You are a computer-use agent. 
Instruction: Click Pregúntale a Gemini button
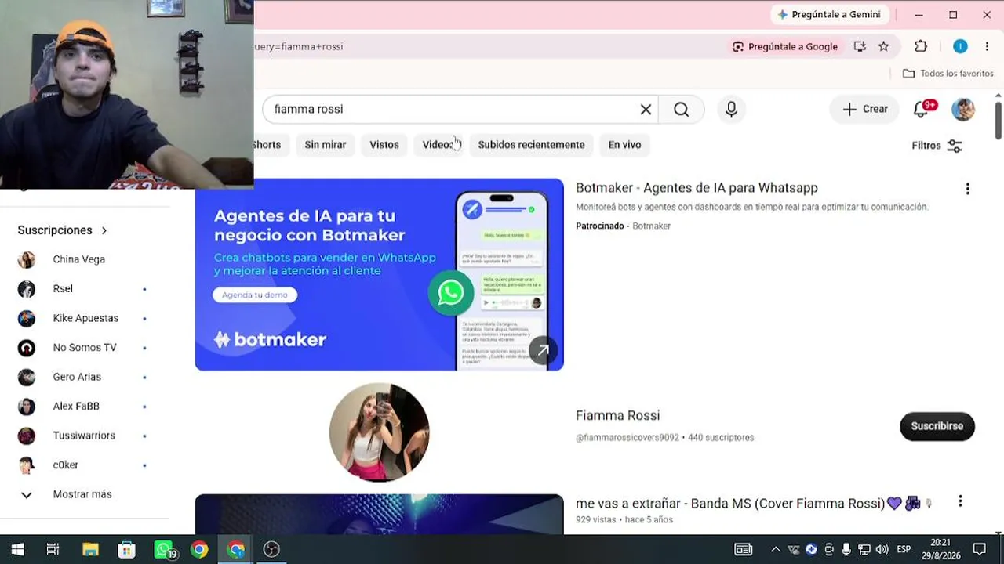828,14
